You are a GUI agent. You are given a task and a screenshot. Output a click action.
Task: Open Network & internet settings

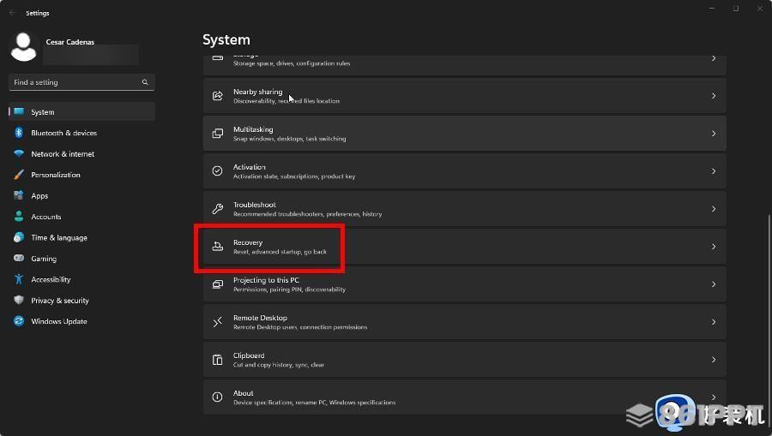(81, 153)
